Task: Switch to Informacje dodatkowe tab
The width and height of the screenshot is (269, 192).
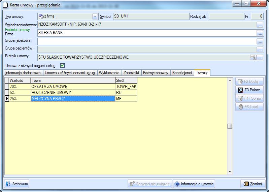Action: point(23,73)
